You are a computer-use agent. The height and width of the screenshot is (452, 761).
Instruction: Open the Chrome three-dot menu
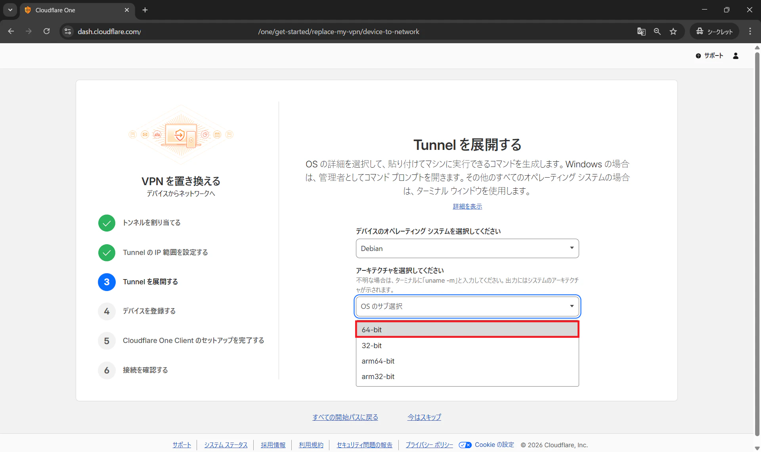tap(750, 31)
